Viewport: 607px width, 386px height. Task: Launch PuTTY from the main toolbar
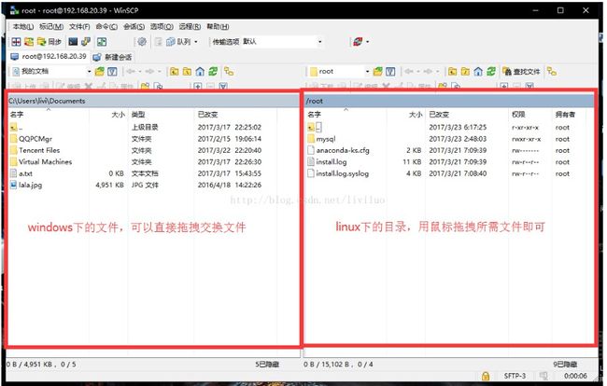click(86, 42)
